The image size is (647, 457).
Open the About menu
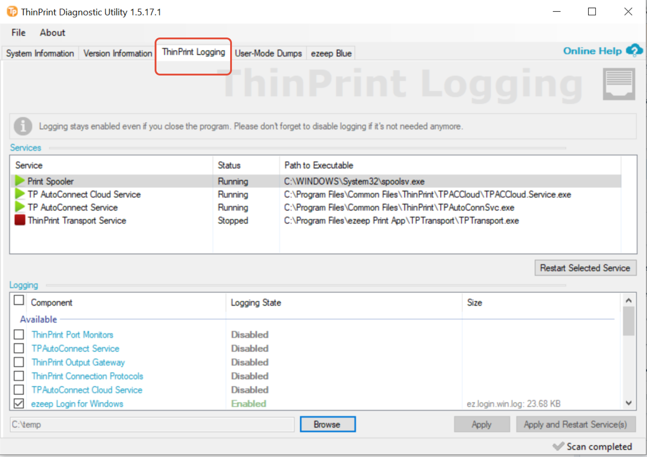[x=52, y=33]
